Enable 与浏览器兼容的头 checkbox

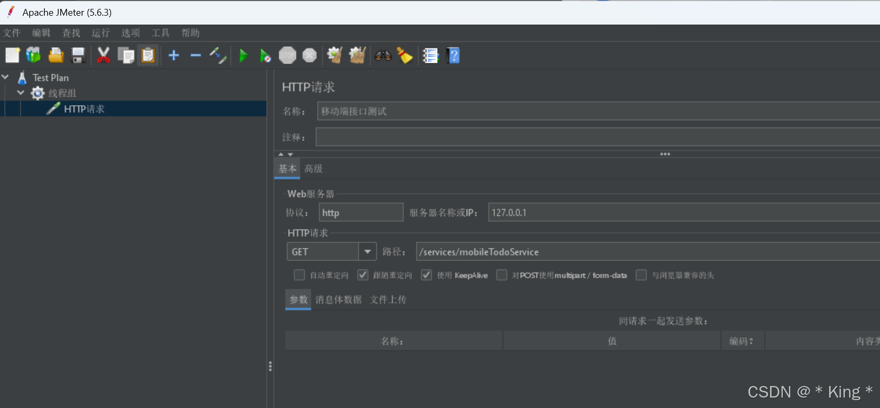click(x=641, y=275)
